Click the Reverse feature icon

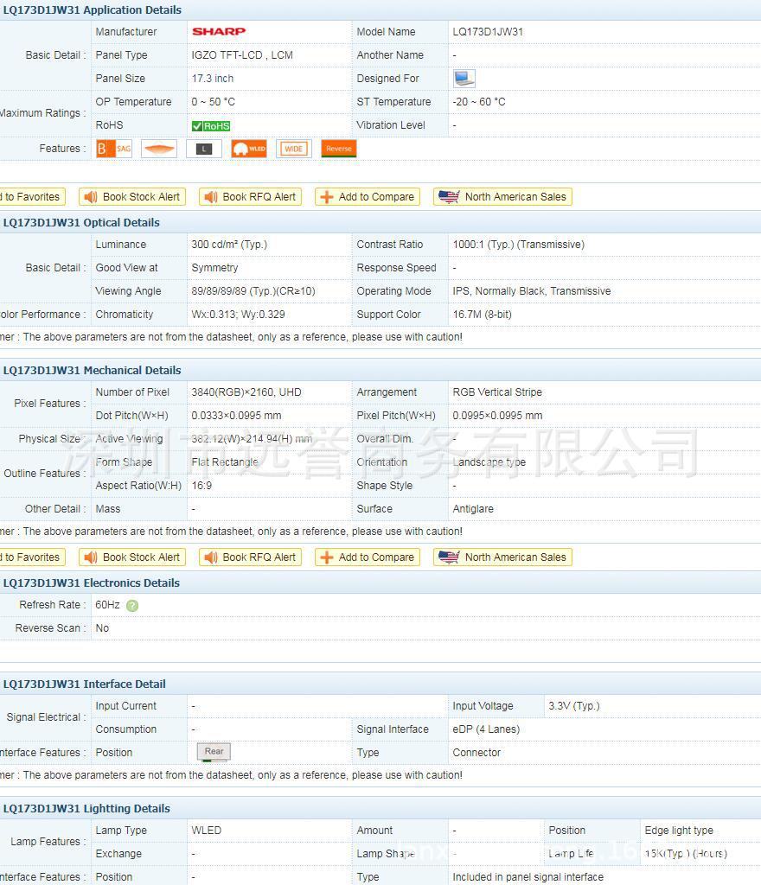pyautogui.click(x=339, y=149)
